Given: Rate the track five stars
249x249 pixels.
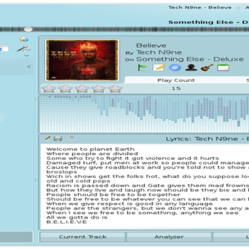Looking at the screenshot, I should pyautogui.click(x=115, y=89).
